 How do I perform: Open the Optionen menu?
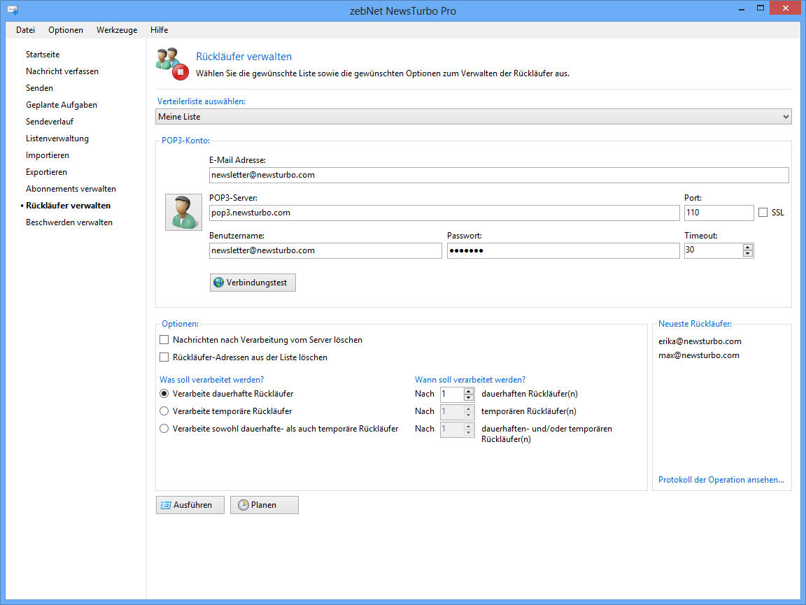tap(66, 30)
